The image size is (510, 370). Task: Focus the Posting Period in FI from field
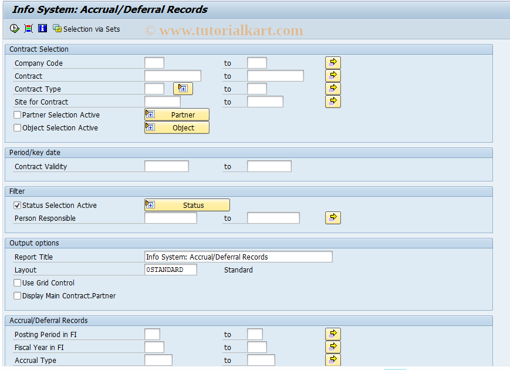coord(152,334)
